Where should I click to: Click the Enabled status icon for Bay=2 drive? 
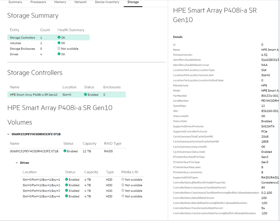click(67, 185)
